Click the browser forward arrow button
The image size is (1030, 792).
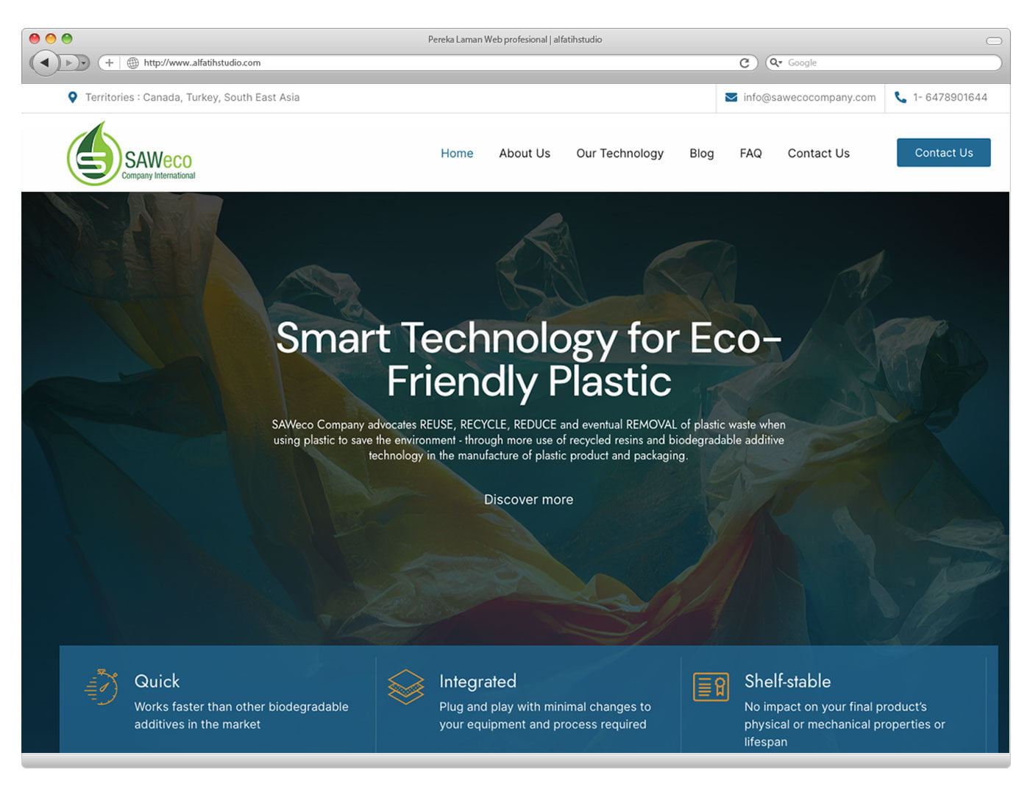(x=68, y=63)
